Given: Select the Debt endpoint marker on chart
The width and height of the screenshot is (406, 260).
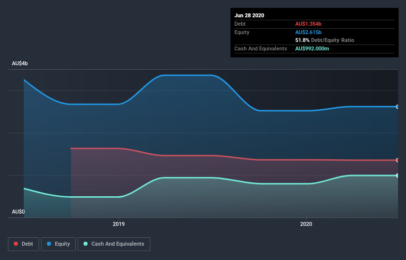Looking at the screenshot, I should (x=398, y=160).
